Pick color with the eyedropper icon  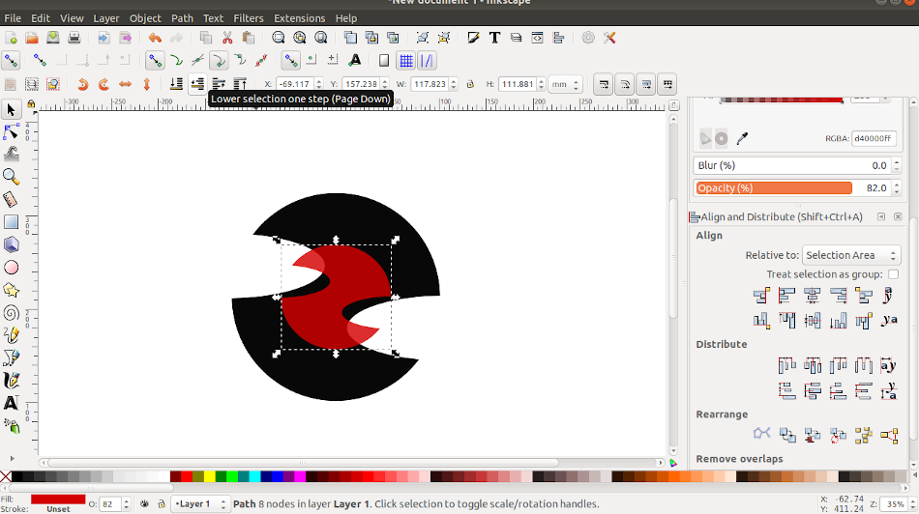tap(742, 139)
